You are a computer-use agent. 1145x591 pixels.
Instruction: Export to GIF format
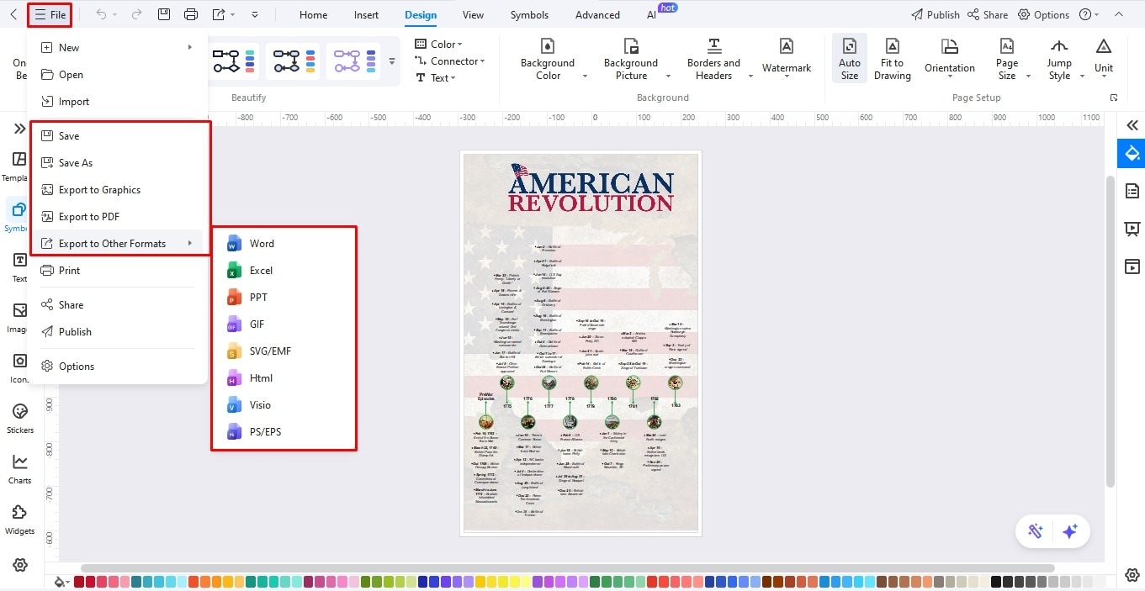[x=284, y=325]
